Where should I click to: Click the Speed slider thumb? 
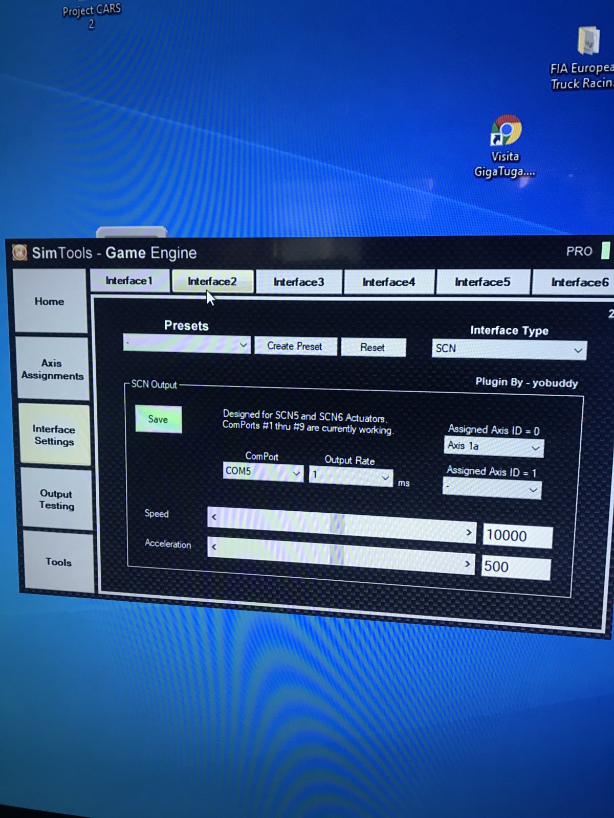[x=338, y=525]
